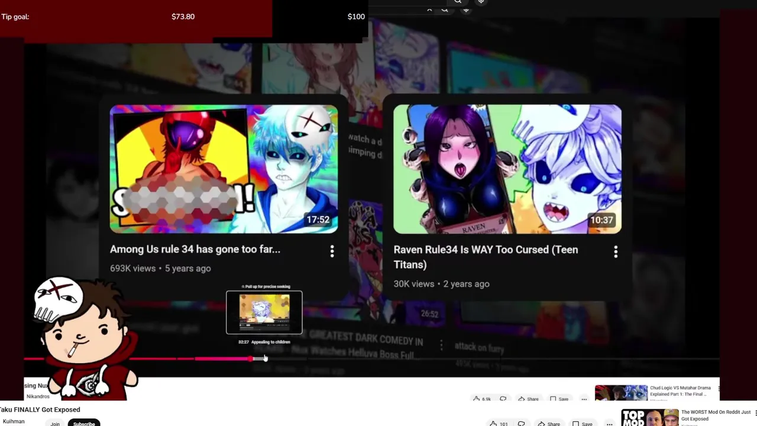Click the Subscribe button for Kuihman
757x426 pixels.
[84, 423]
